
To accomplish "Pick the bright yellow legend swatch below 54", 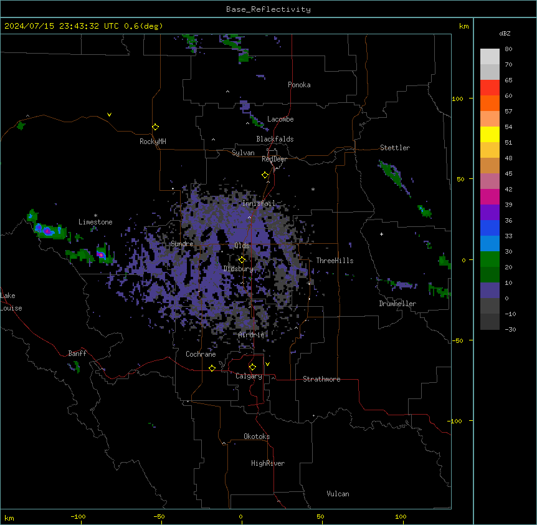I will pos(490,134).
